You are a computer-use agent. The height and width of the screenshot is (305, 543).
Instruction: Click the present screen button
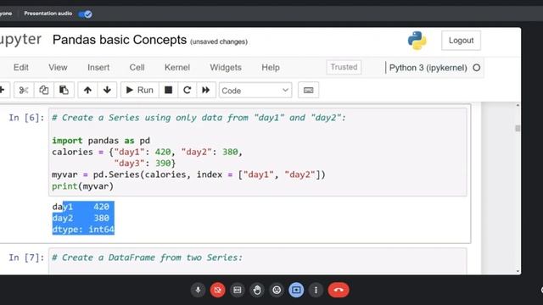[x=296, y=290]
